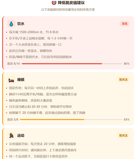Image resolution: width=139 pixels, height=159 pixels.
Task: Click the 降低脆皮值建议 heading
Action: [71, 3]
